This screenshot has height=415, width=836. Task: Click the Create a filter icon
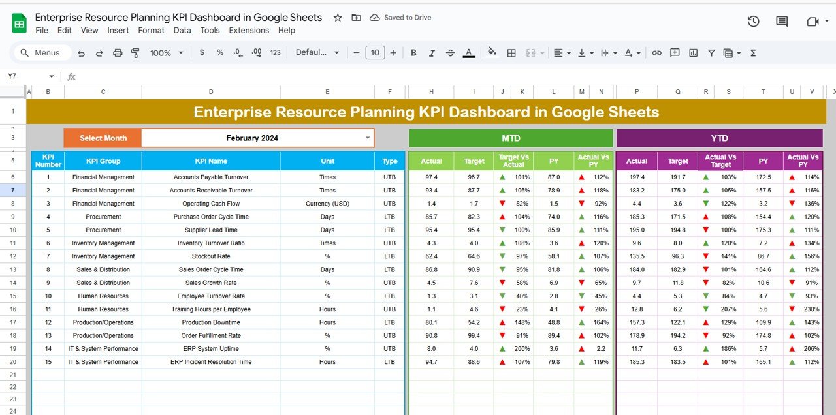click(x=711, y=53)
